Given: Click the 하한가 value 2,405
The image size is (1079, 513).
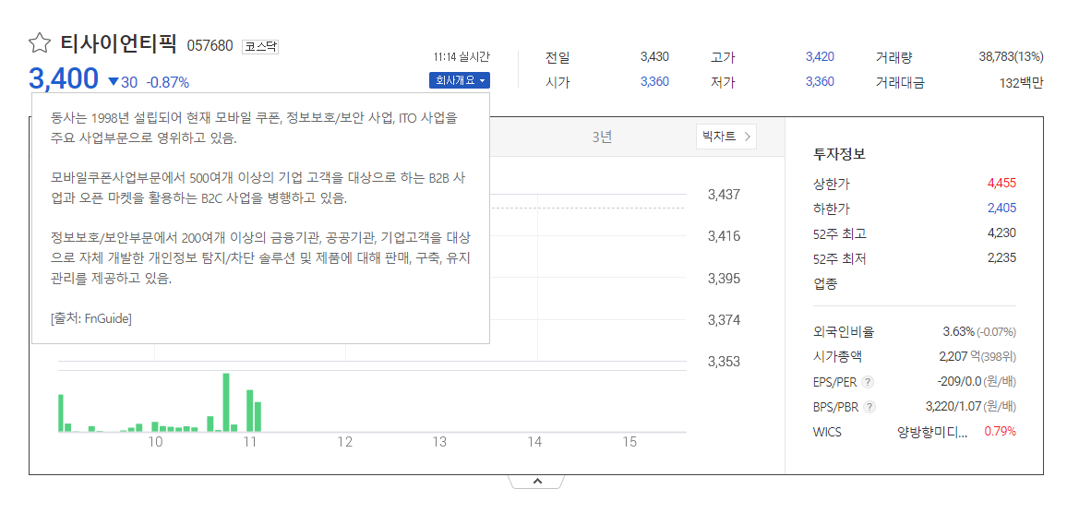Looking at the screenshot, I should pos(1001,209).
